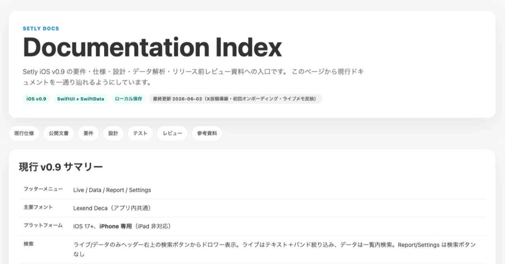This screenshot has width=505, height=264.
Task: Go to the 設計 section
Action: [113, 134]
